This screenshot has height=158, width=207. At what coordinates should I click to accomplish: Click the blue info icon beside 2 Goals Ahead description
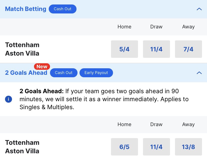8,99
